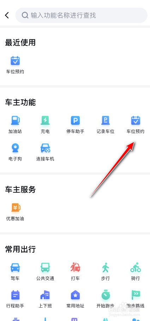
Task: Open the 加油站 gas station icon
Action: click(x=15, y=124)
